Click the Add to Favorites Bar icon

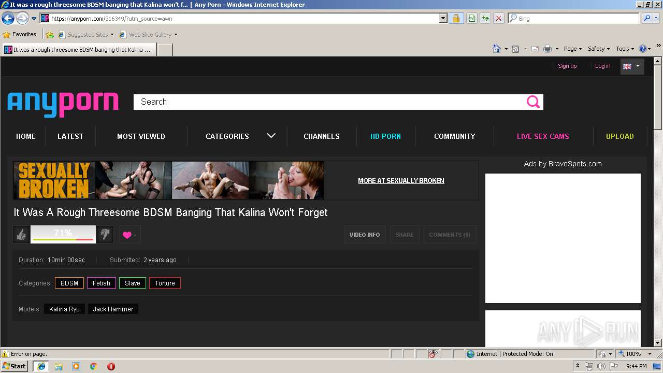click(50, 35)
